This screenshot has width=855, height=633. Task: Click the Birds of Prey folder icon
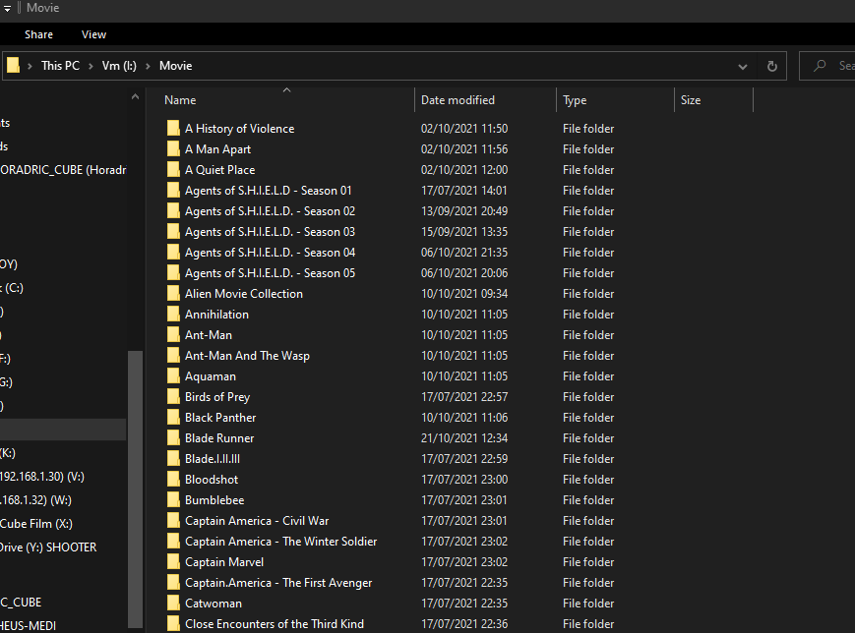click(x=173, y=397)
